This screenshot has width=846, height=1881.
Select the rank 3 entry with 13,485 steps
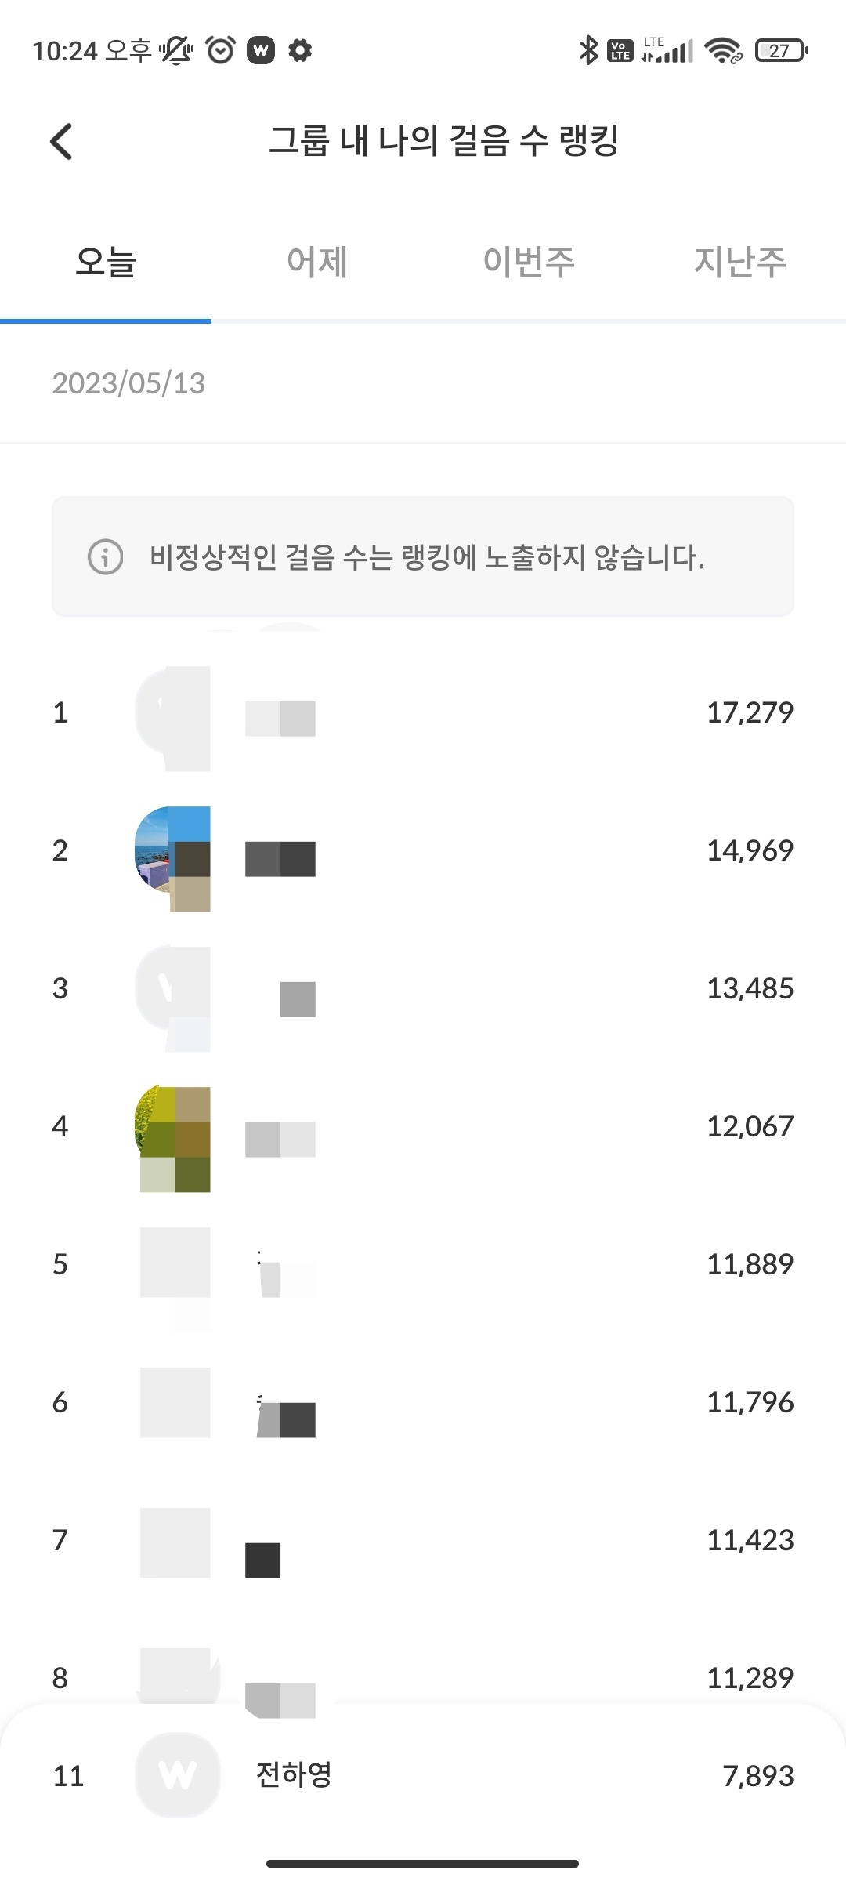(x=423, y=989)
